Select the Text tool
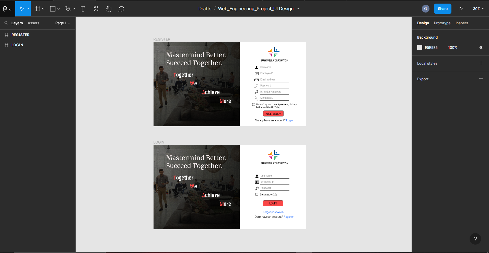This screenshot has height=253, width=489. point(83,8)
